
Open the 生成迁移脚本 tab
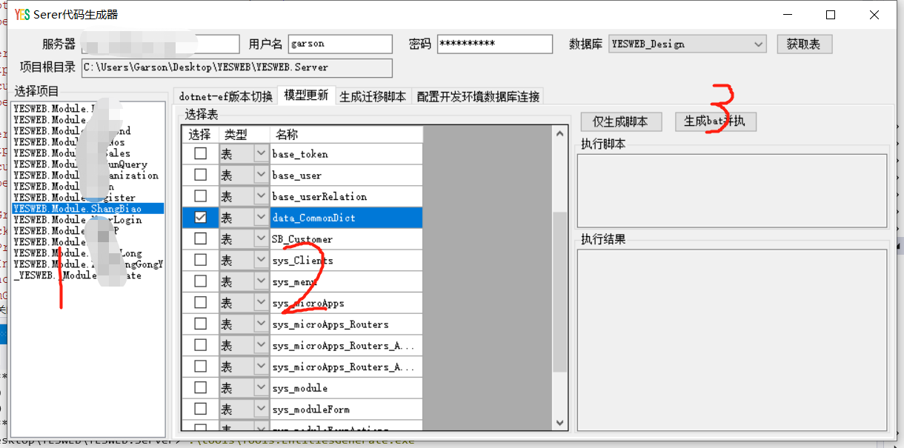coord(373,96)
